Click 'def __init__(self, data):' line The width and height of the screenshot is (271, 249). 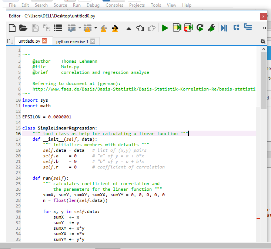pos(65,139)
